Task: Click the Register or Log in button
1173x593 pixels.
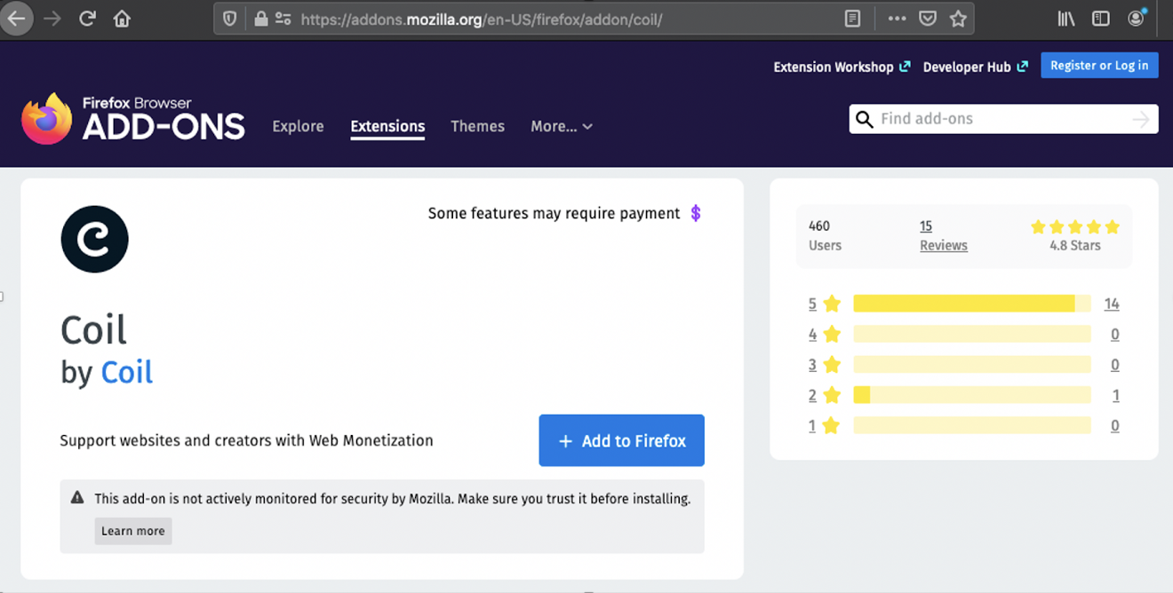Action: pos(1099,66)
